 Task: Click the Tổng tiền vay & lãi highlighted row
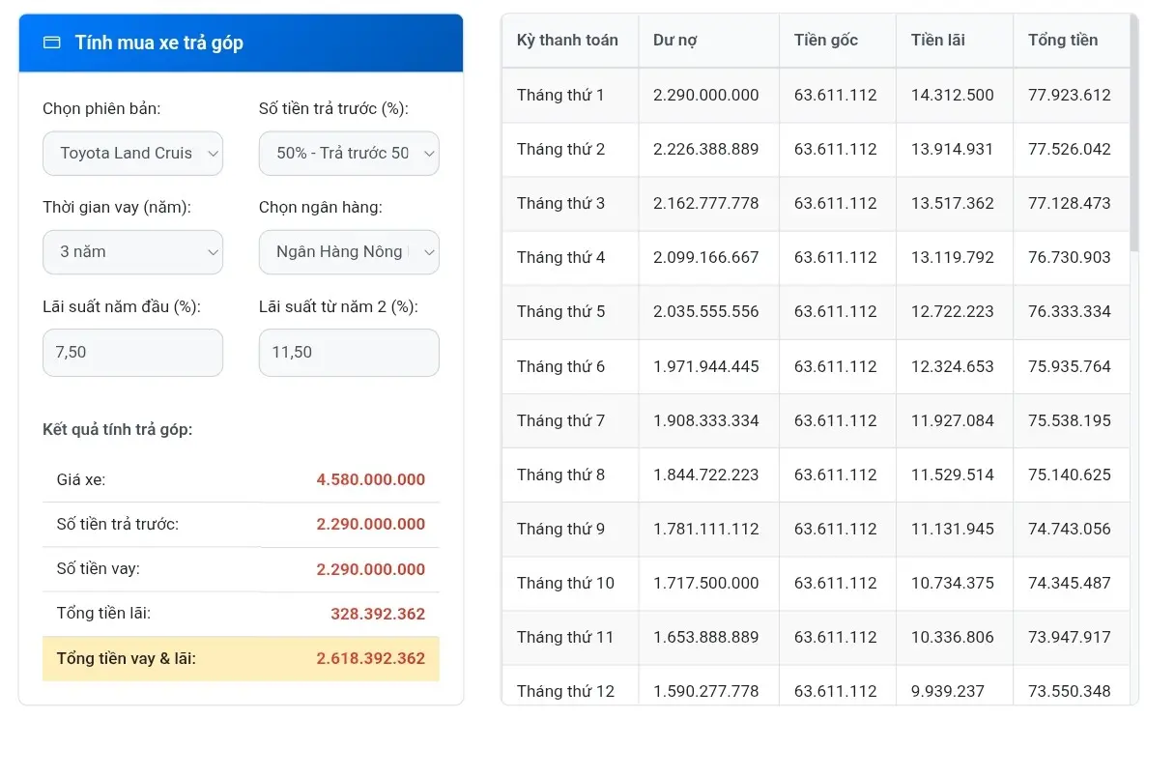tap(241, 658)
